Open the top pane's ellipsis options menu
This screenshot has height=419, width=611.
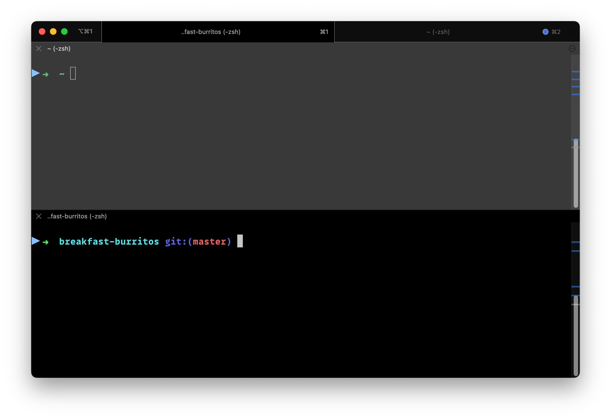572,49
